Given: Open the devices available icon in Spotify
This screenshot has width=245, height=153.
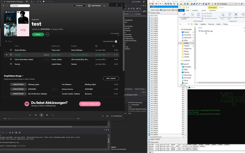Looking at the screenshot, I should point(107,116).
